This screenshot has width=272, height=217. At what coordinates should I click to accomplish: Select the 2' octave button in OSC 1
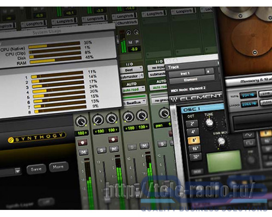[192, 124]
